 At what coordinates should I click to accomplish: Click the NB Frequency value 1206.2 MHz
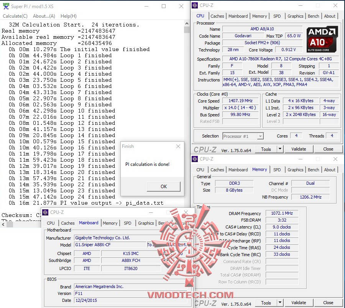pyautogui.click(x=310, y=197)
